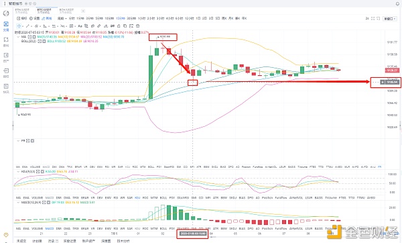Select MACD in the bottom indicator row
Screen dimensions: 402x243
50,228
